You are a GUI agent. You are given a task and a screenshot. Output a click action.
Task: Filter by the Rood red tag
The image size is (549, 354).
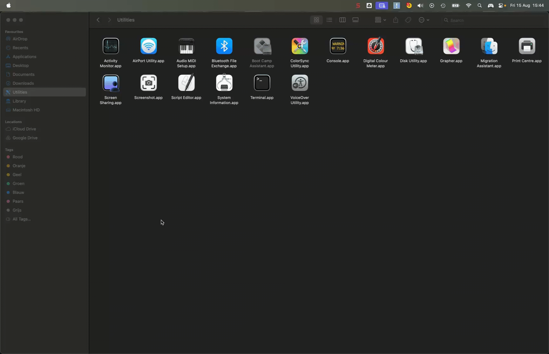tap(44, 157)
